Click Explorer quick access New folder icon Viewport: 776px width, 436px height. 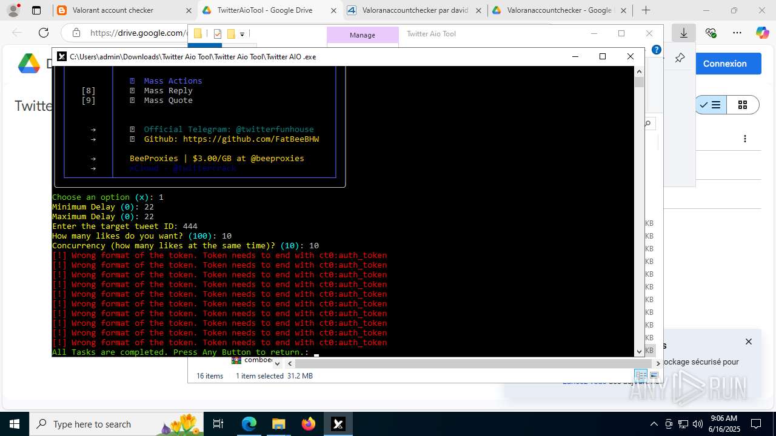tap(231, 34)
